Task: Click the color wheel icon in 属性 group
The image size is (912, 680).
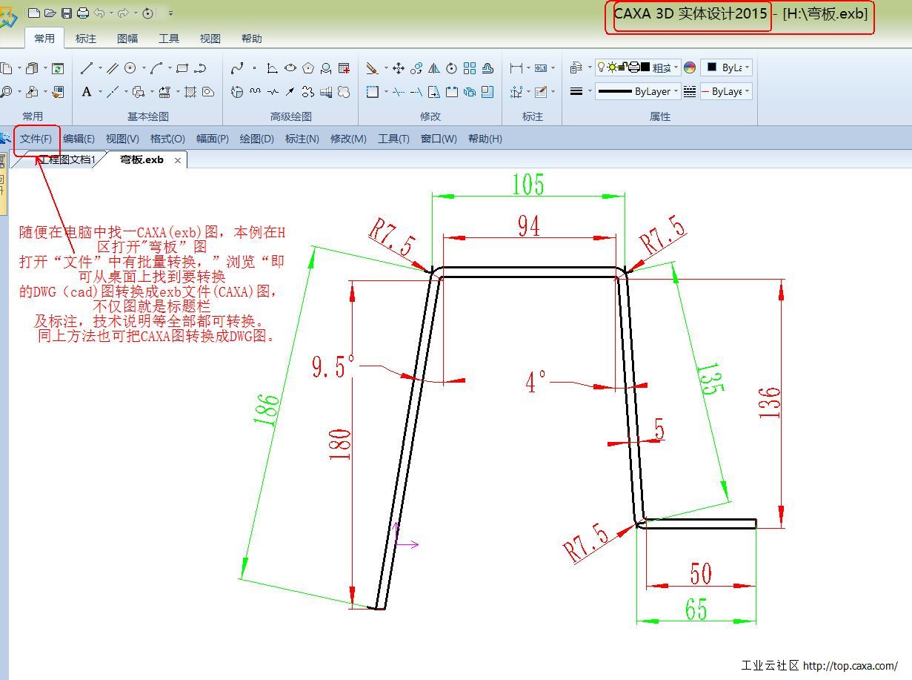Action: coord(690,67)
